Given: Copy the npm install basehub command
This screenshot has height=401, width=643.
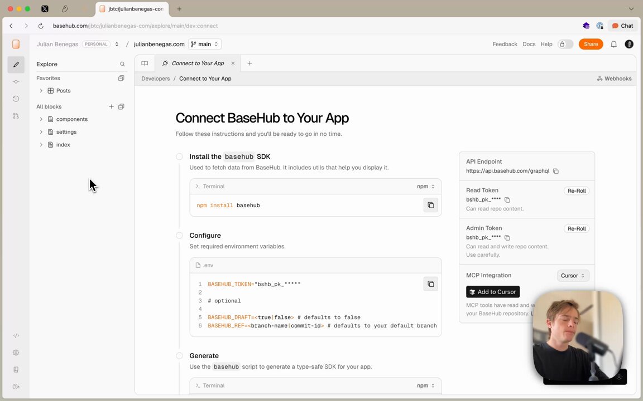Looking at the screenshot, I should pos(430,205).
